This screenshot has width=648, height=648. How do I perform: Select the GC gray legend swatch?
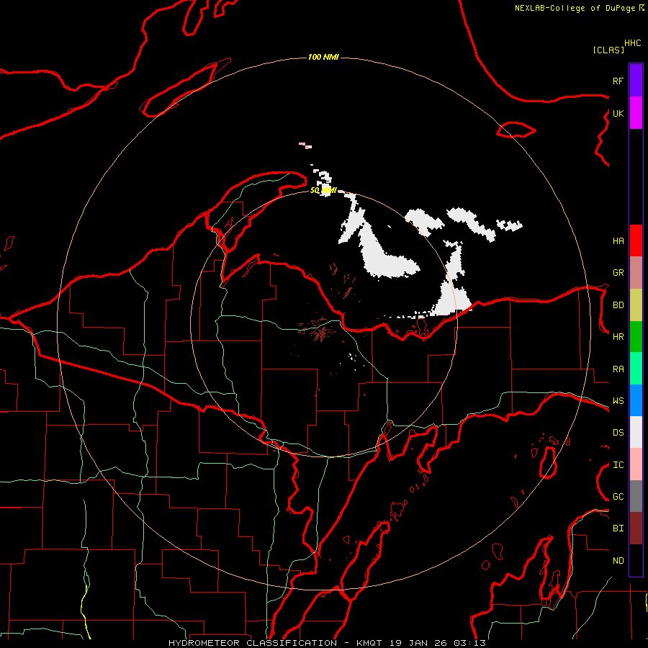point(636,496)
